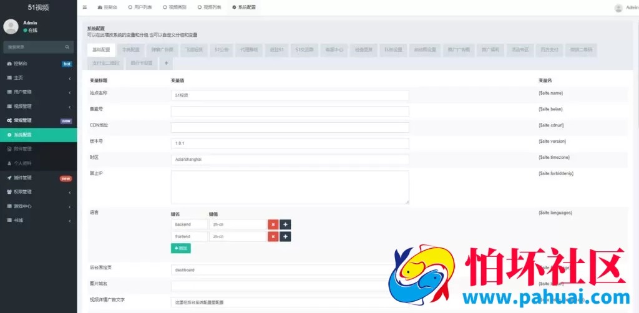
Task: Click the frontend key name input
Action: (189, 237)
